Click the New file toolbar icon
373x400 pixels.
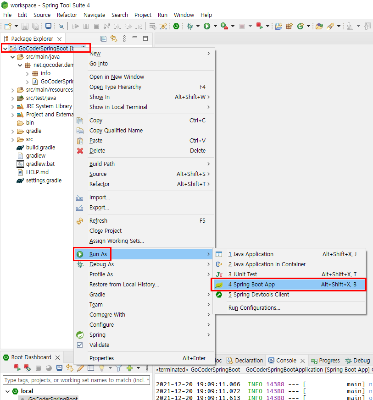(x=8, y=26)
